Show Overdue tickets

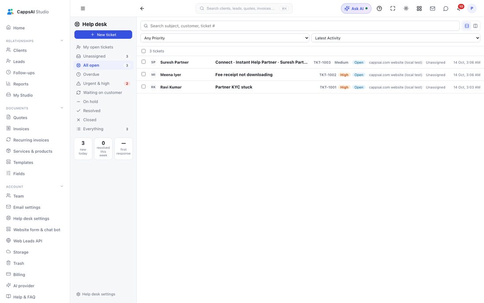(x=103, y=74)
